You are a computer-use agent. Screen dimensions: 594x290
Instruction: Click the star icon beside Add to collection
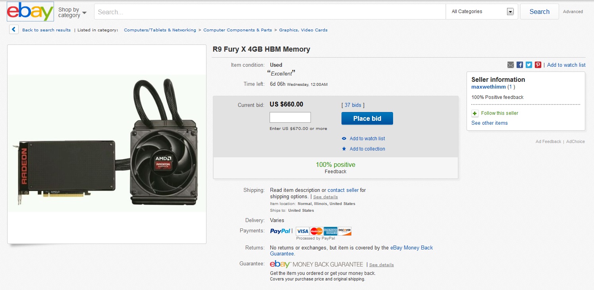point(344,149)
